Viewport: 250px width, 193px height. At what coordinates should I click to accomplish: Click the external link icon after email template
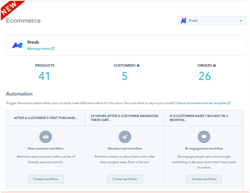(229, 103)
